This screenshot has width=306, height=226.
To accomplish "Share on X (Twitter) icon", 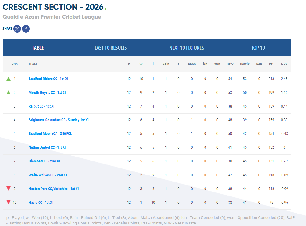I will point(17,29).
